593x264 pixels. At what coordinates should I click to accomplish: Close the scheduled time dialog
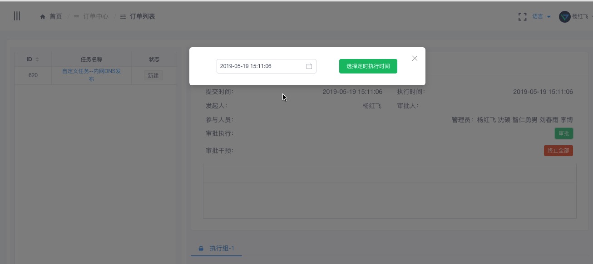pyautogui.click(x=415, y=59)
